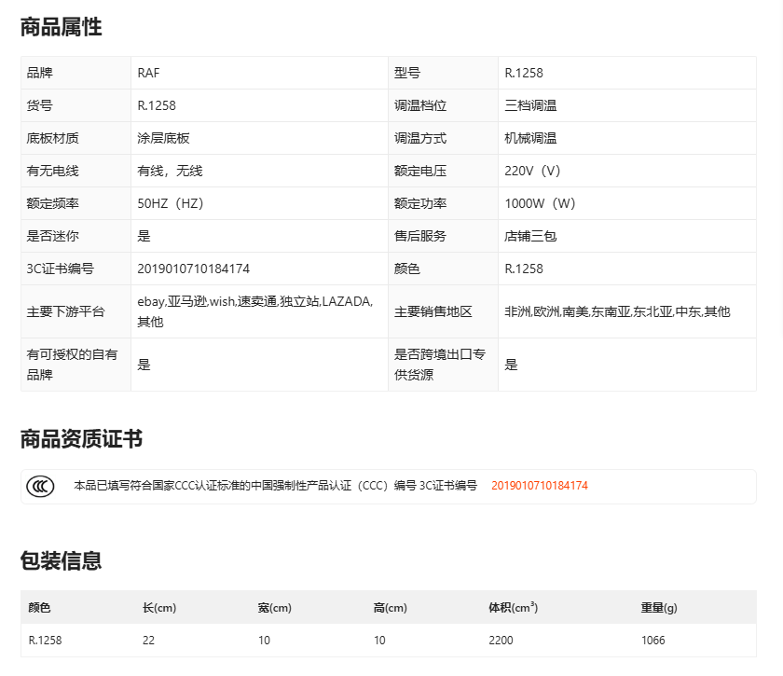This screenshot has width=783, height=676.
Task: Click the CCC certification logo icon
Action: [40, 486]
